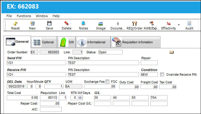This screenshot has width=201, height=114.
Task: Click the Total Cost field
Action: click(22, 98)
